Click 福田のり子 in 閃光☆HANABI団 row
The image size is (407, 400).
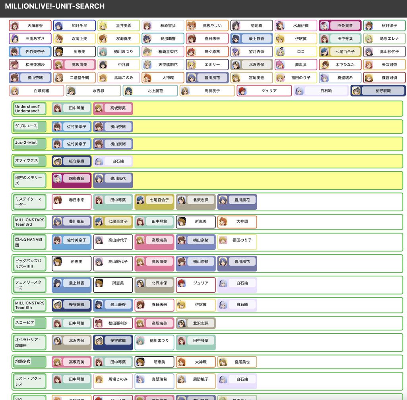(237, 242)
